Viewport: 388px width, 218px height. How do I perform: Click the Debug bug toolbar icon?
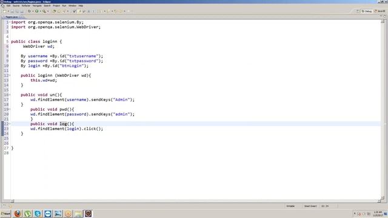29,11
